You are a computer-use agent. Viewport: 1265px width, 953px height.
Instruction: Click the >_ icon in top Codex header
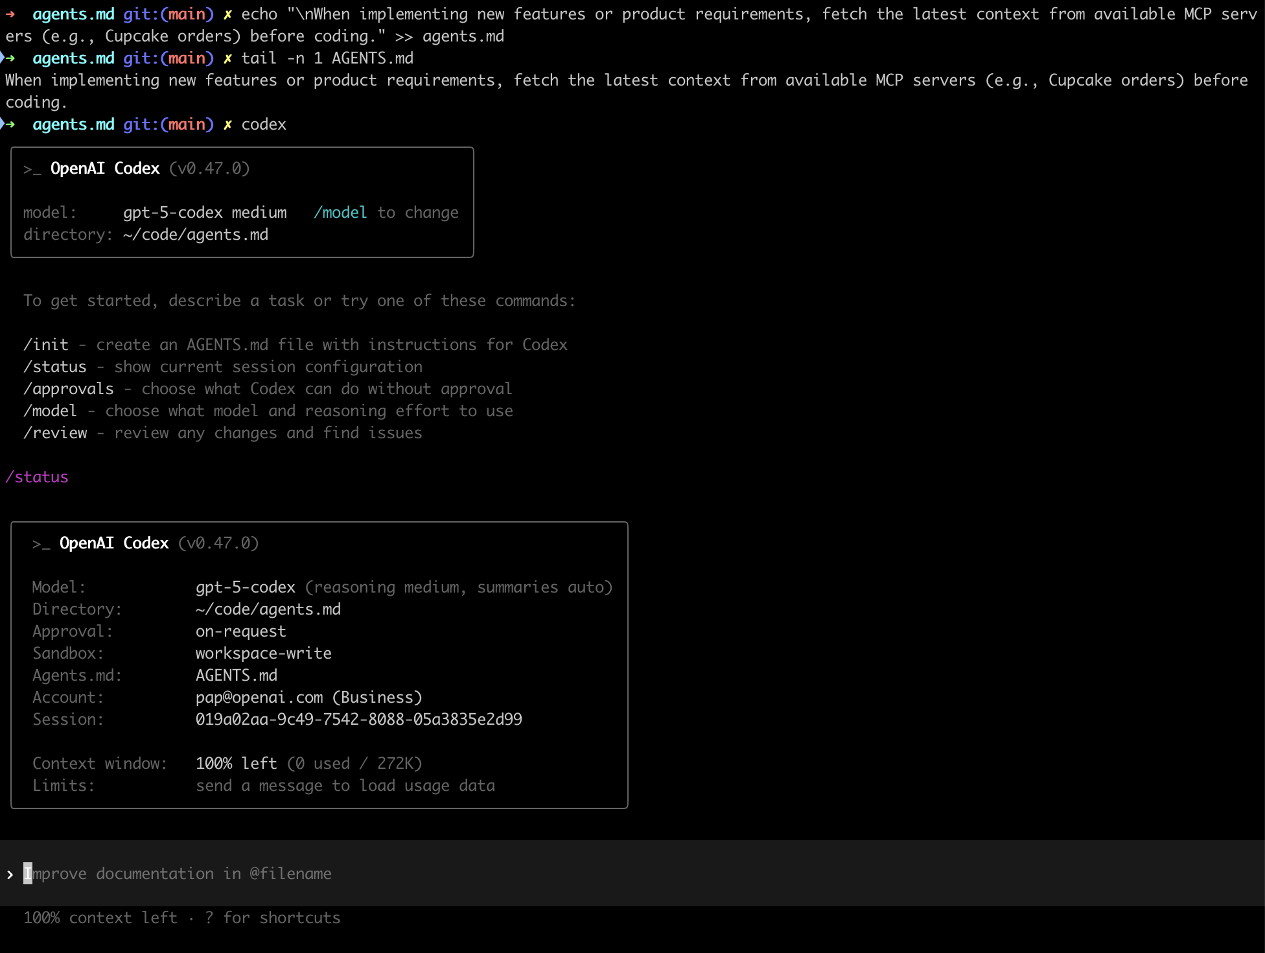[32, 169]
